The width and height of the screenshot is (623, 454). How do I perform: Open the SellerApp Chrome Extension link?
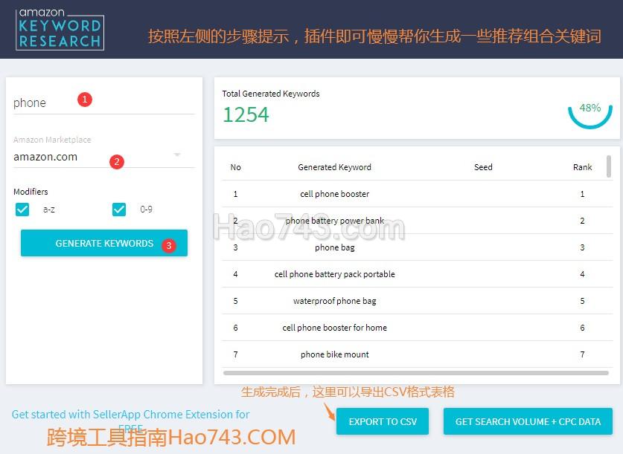tap(130, 421)
